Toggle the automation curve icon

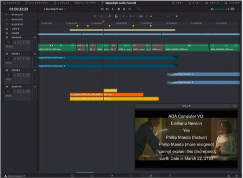click(139, 9)
